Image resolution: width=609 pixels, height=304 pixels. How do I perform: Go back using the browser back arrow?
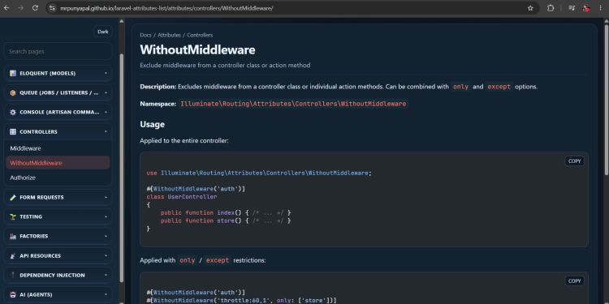6,8
